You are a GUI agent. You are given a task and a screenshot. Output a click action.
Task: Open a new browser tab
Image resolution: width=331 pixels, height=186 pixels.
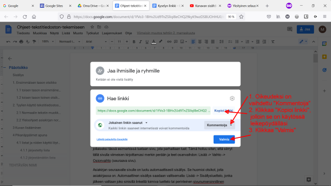tap(267, 6)
